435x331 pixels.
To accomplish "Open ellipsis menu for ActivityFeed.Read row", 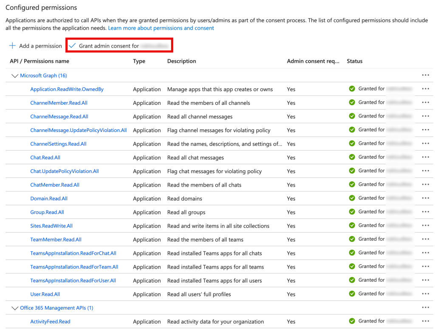I will (x=425, y=321).
